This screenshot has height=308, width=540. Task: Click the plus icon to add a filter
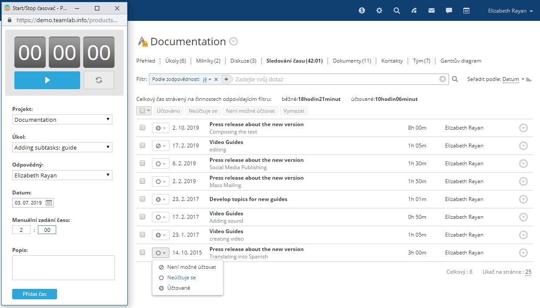(226, 79)
